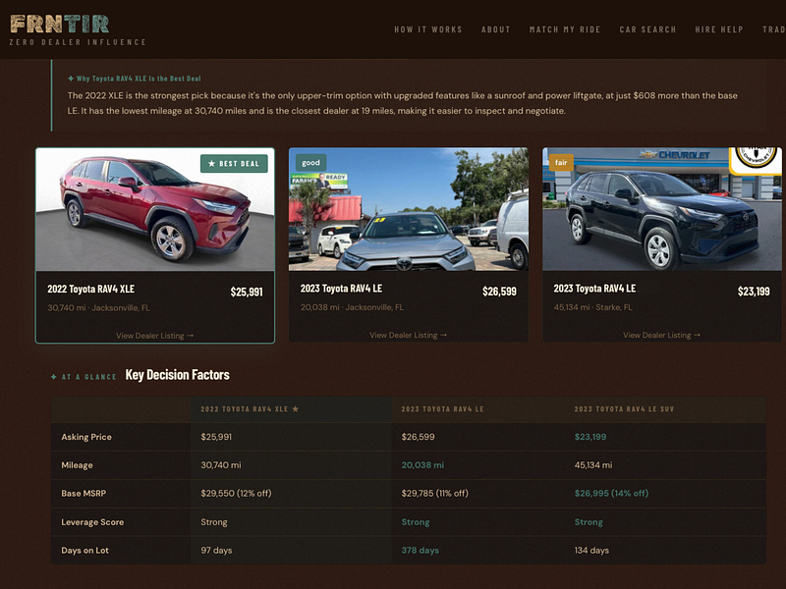The width and height of the screenshot is (786, 589).
Task: Click the $23,199 card price
Action: pyautogui.click(x=754, y=292)
